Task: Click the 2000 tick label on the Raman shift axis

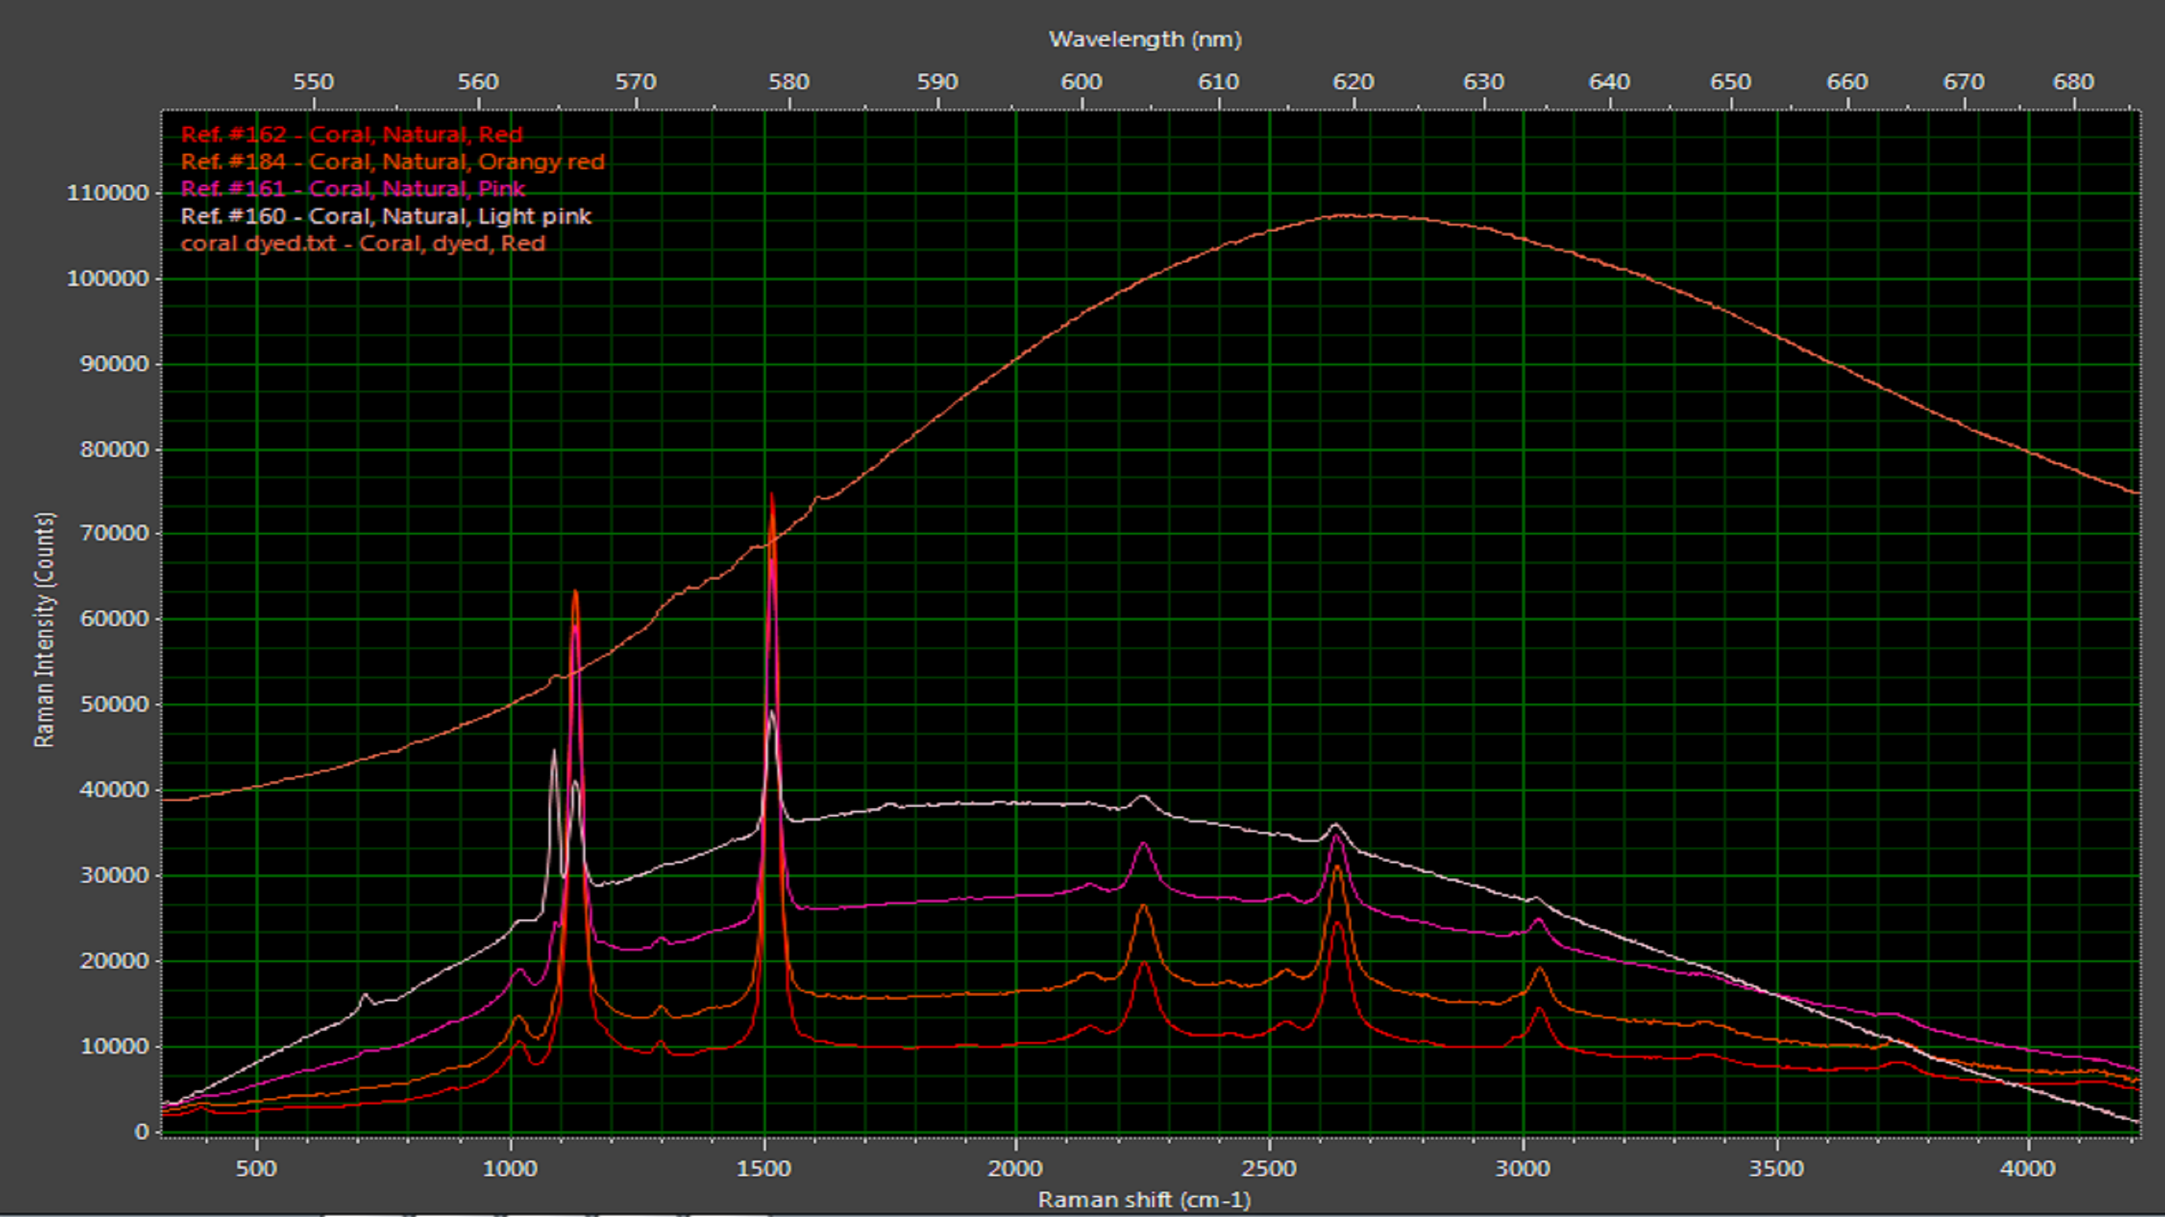Action: (x=1016, y=1168)
